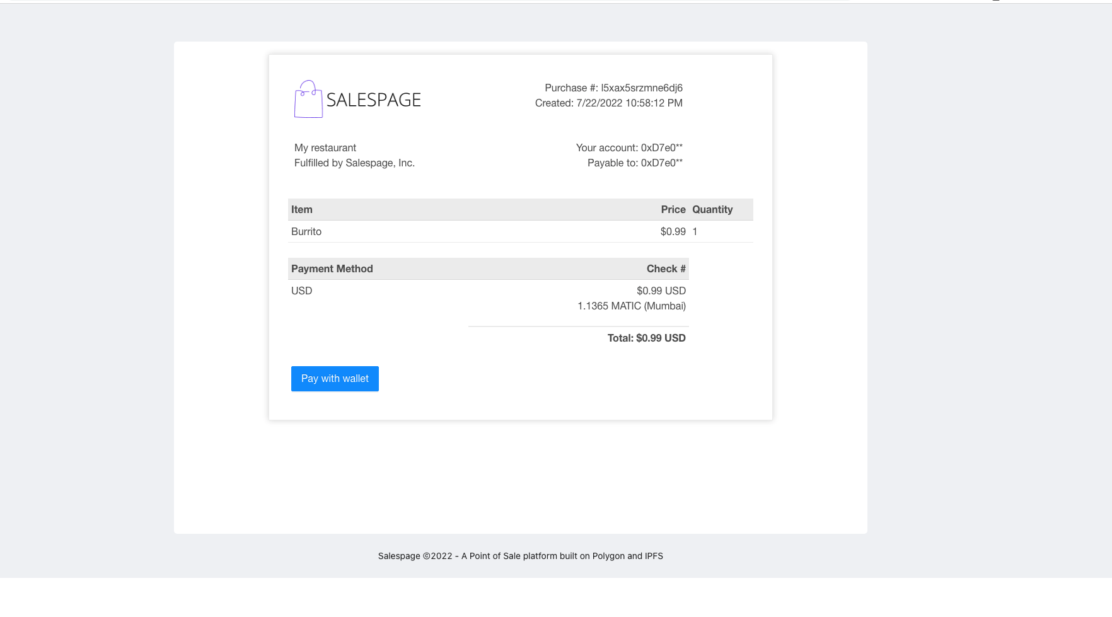The height and width of the screenshot is (617, 1112).
Task: Select the Burrito item row name
Action: coord(306,231)
